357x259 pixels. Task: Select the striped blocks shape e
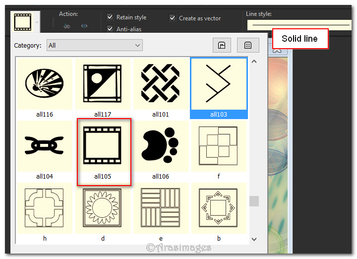coord(161,207)
